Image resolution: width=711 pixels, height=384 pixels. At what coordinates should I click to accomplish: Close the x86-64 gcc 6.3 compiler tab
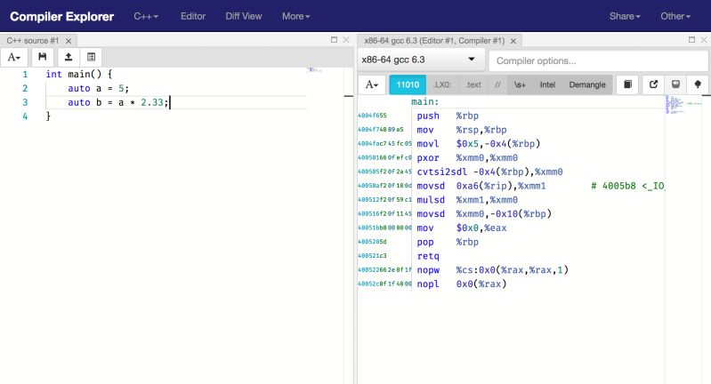tap(513, 41)
